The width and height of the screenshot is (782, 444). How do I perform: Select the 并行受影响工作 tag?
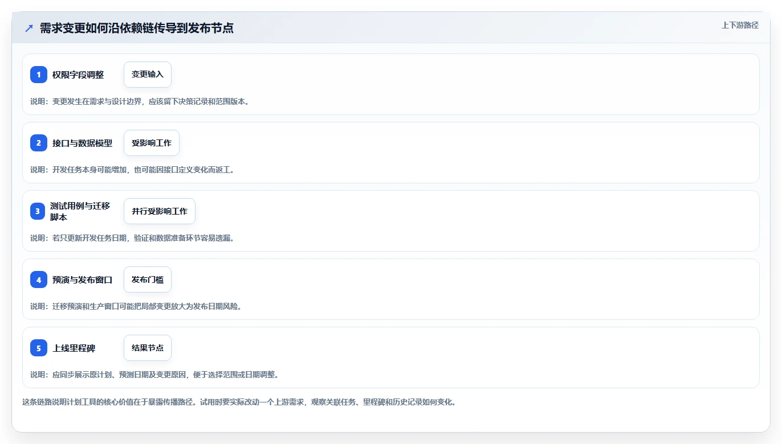click(160, 211)
